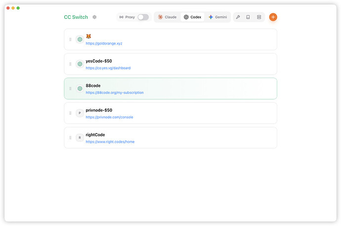Switch to the Gemini tab

(217, 17)
